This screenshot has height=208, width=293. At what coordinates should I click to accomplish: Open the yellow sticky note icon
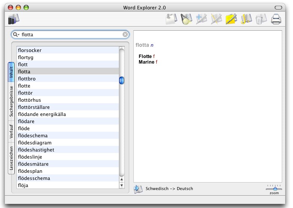click(231, 19)
